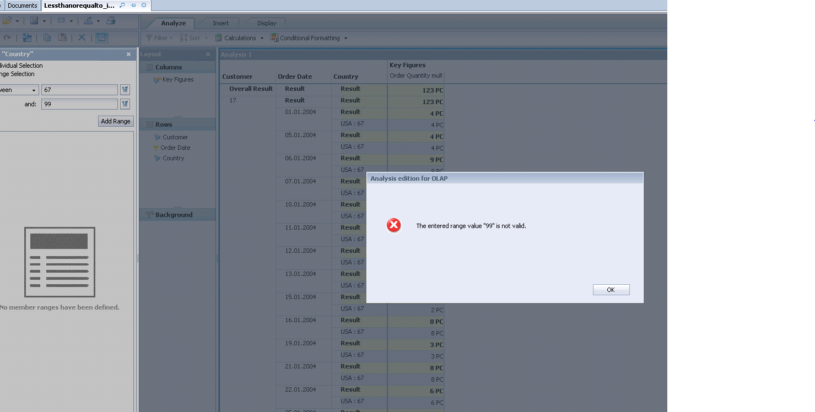This screenshot has height=412, width=815.
Task: Select Order Date in Rows section
Action: pos(175,148)
